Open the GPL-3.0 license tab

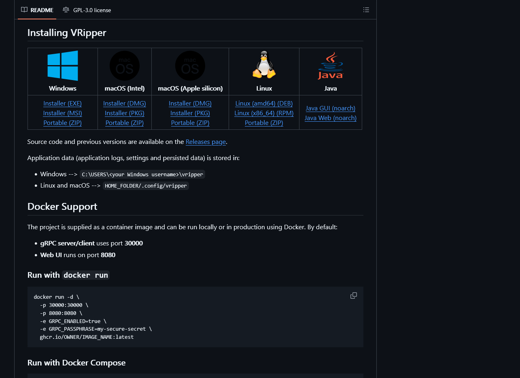tap(92, 10)
